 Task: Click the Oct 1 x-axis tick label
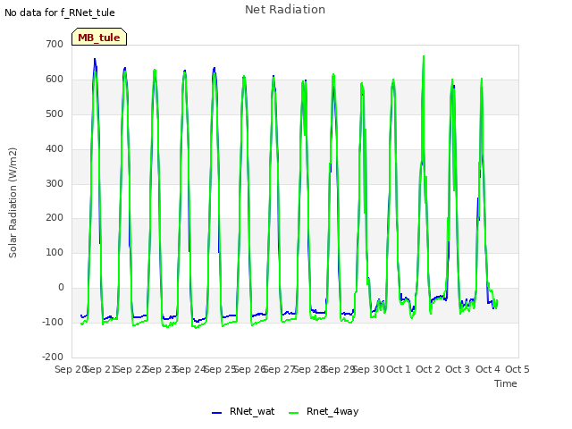(399, 369)
